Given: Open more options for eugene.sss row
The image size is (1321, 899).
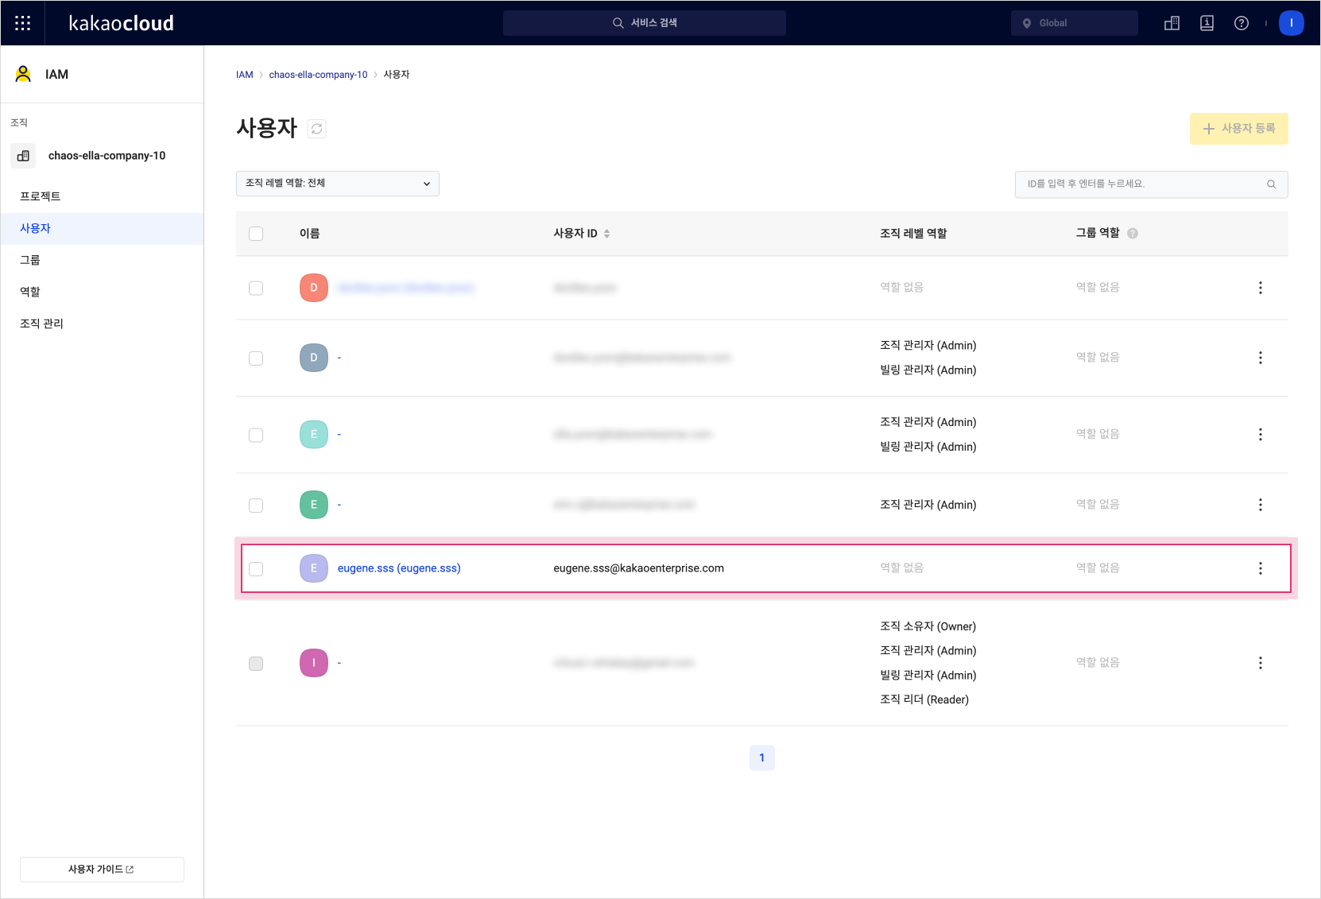Looking at the screenshot, I should (1261, 568).
